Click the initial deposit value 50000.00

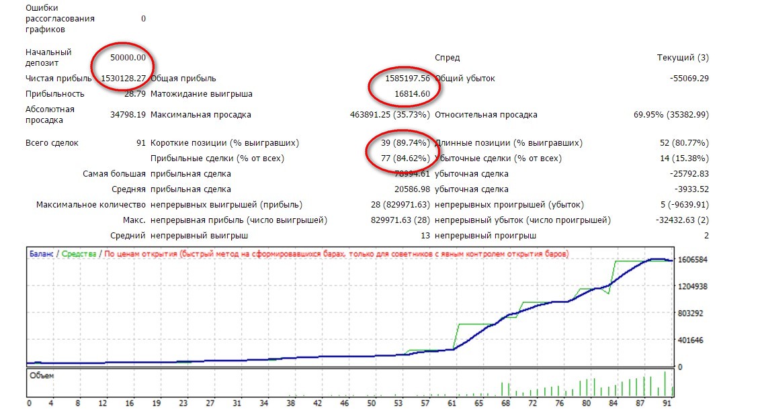click(x=128, y=58)
